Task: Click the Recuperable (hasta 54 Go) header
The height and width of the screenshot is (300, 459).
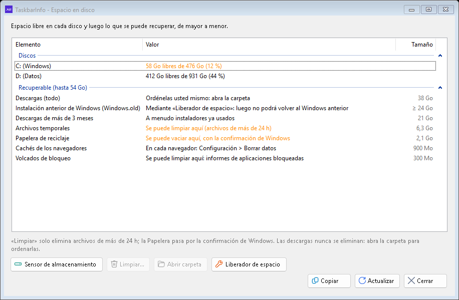Action: tap(53, 88)
